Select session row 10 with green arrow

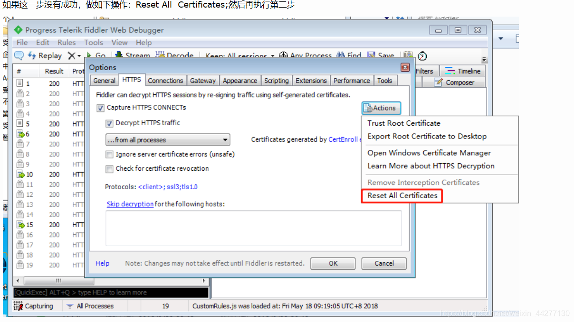[50, 175]
